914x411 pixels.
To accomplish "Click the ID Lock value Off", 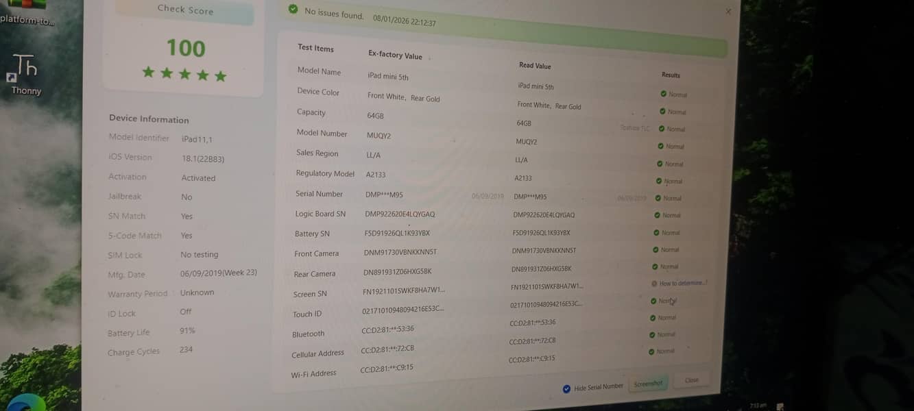I will (186, 311).
